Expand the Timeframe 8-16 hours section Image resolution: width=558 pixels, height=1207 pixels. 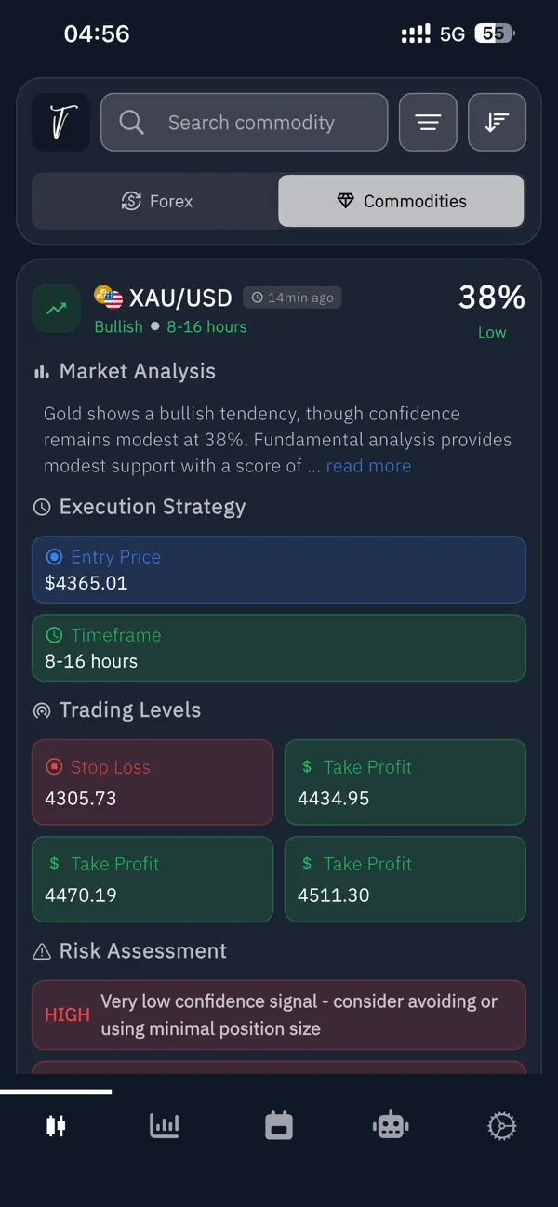(x=279, y=647)
